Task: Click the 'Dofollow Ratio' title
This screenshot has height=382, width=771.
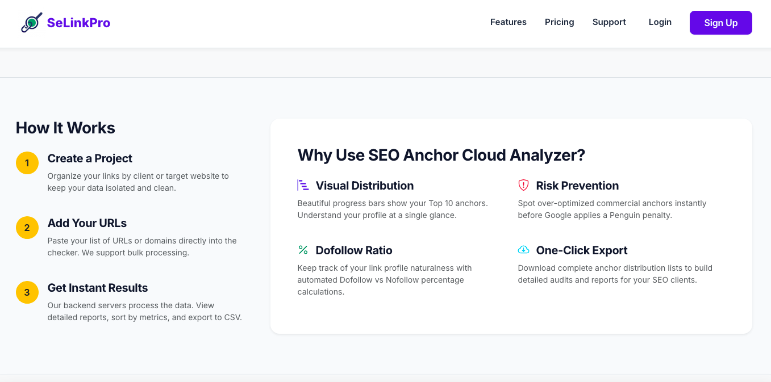Action: coord(354,250)
